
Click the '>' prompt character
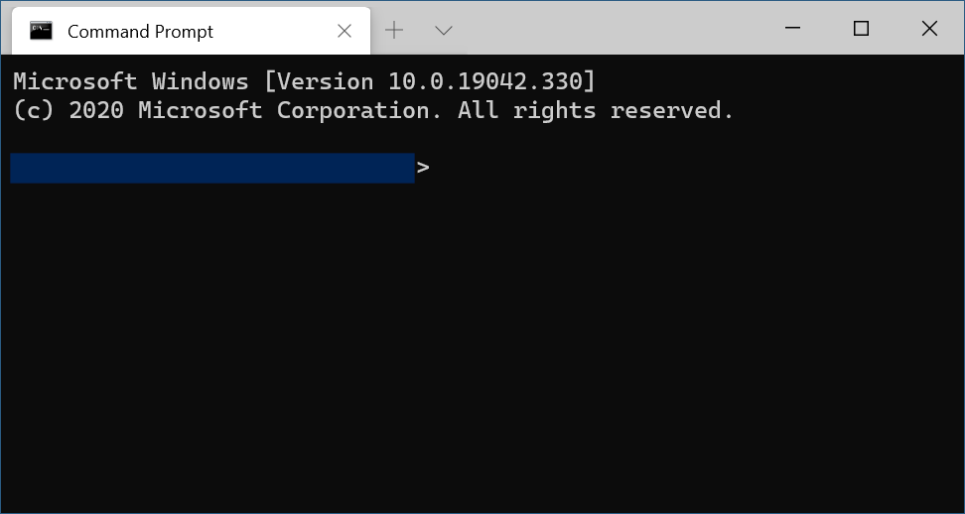pos(424,168)
